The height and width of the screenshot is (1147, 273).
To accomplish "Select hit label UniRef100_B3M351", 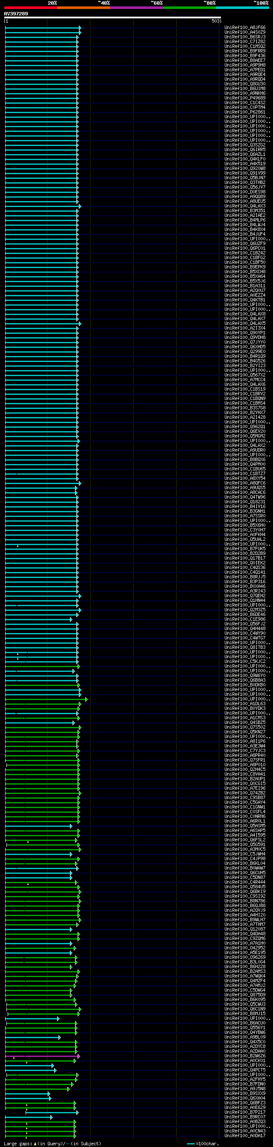I will pyautogui.click(x=245, y=210).
